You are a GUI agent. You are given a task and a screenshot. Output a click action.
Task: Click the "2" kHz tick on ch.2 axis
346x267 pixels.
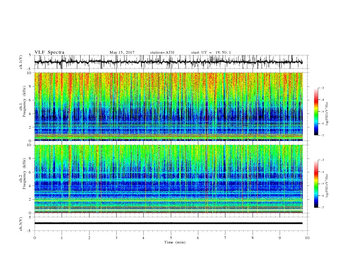(31, 199)
